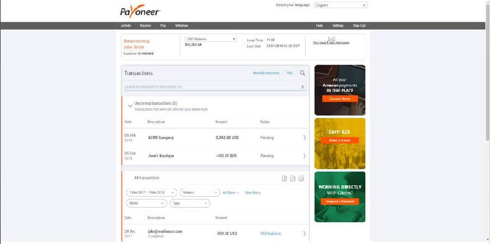This screenshot has height=244, width=490.
Task: Click Request a Payment on green banner
Action: coord(340,202)
